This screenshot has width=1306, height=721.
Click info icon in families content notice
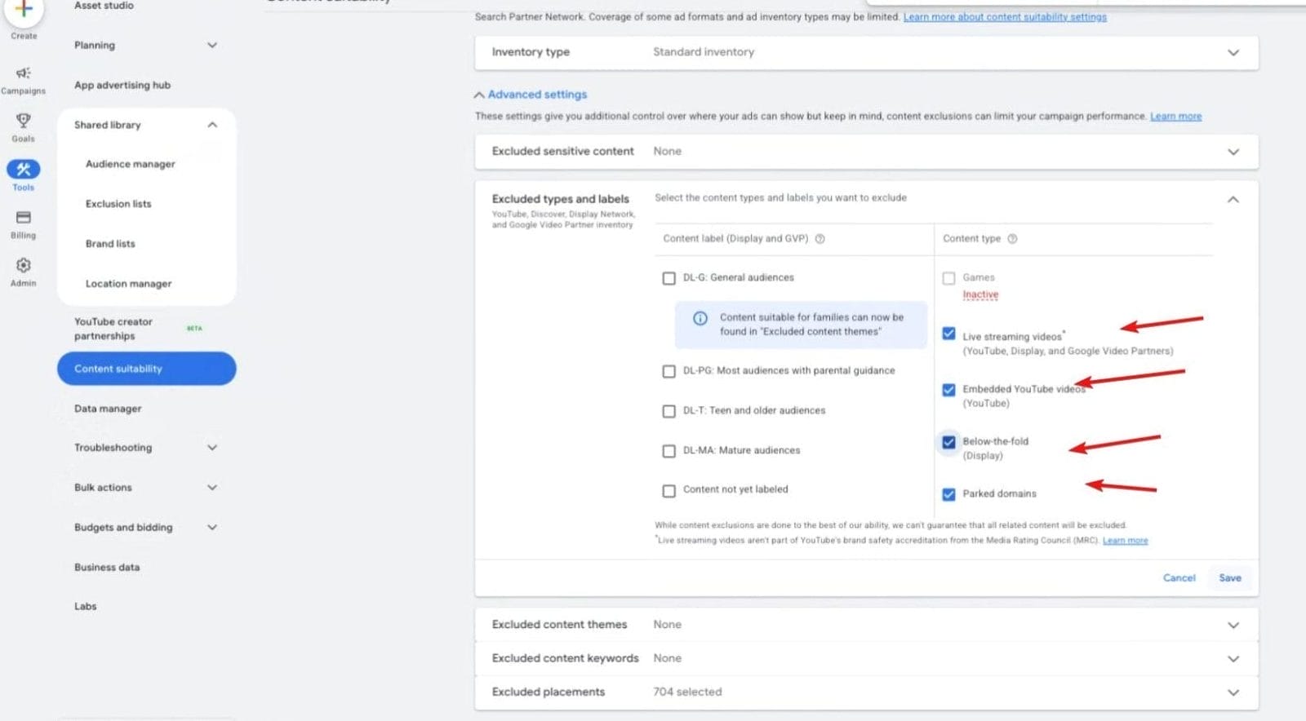tap(700, 319)
